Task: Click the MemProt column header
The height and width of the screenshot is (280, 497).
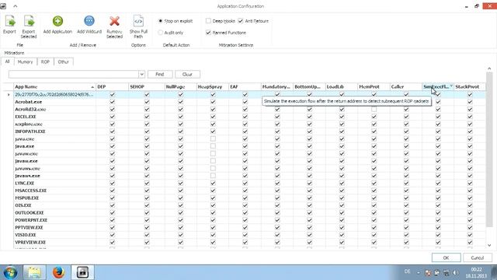Action: pos(374,86)
